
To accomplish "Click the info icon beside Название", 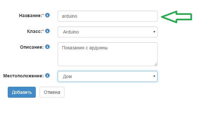I will (x=47, y=15).
